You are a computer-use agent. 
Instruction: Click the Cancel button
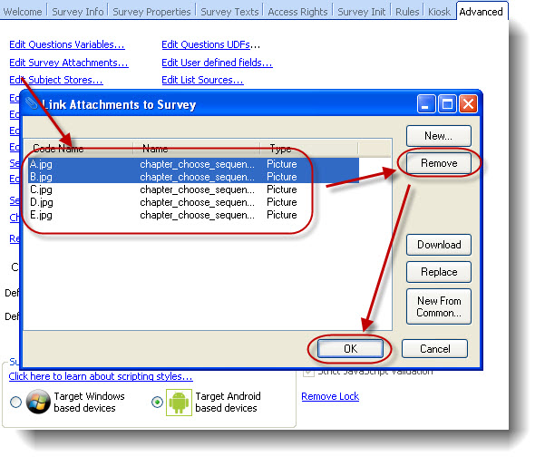[434, 348]
